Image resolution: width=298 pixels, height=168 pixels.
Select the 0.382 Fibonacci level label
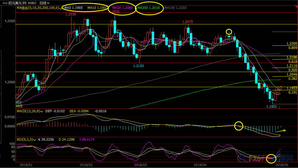[293, 78]
